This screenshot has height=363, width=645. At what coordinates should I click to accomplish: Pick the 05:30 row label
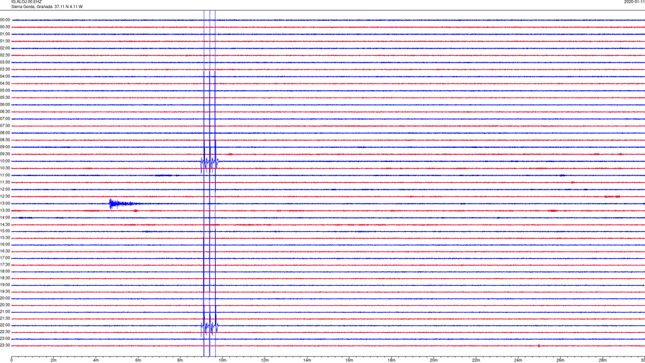coord(5,97)
